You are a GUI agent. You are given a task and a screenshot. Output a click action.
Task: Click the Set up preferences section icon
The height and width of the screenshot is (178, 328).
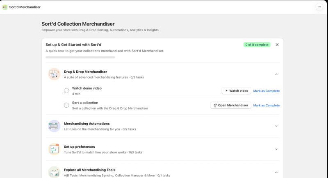coord(54,149)
